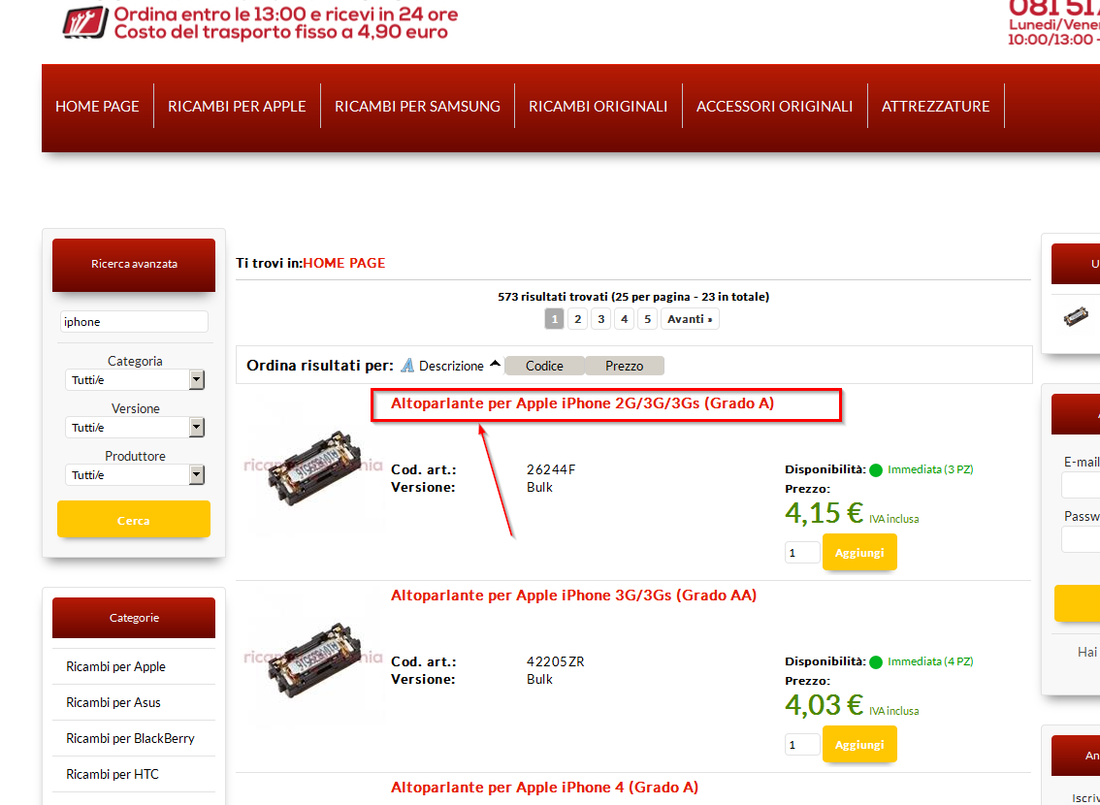The height and width of the screenshot is (805, 1100).
Task: Click the green availability dot for item 26244F
Action: coord(876,469)
